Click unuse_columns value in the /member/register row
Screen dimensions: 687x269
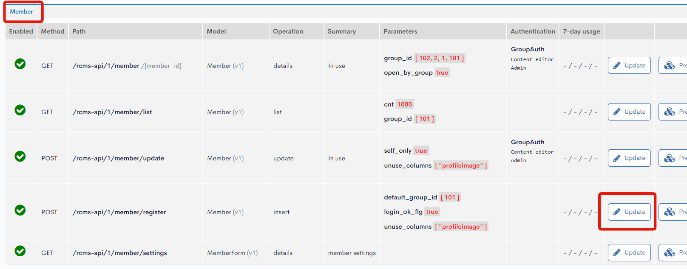pos(461,227)
